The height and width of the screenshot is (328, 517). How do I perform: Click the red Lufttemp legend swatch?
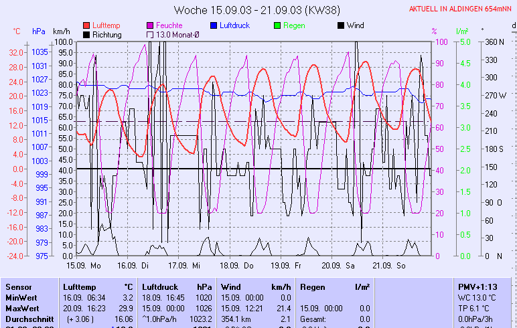(x=86, y=25)
